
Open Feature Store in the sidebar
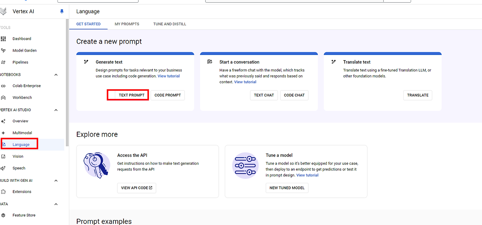click(x=24, y=215)
